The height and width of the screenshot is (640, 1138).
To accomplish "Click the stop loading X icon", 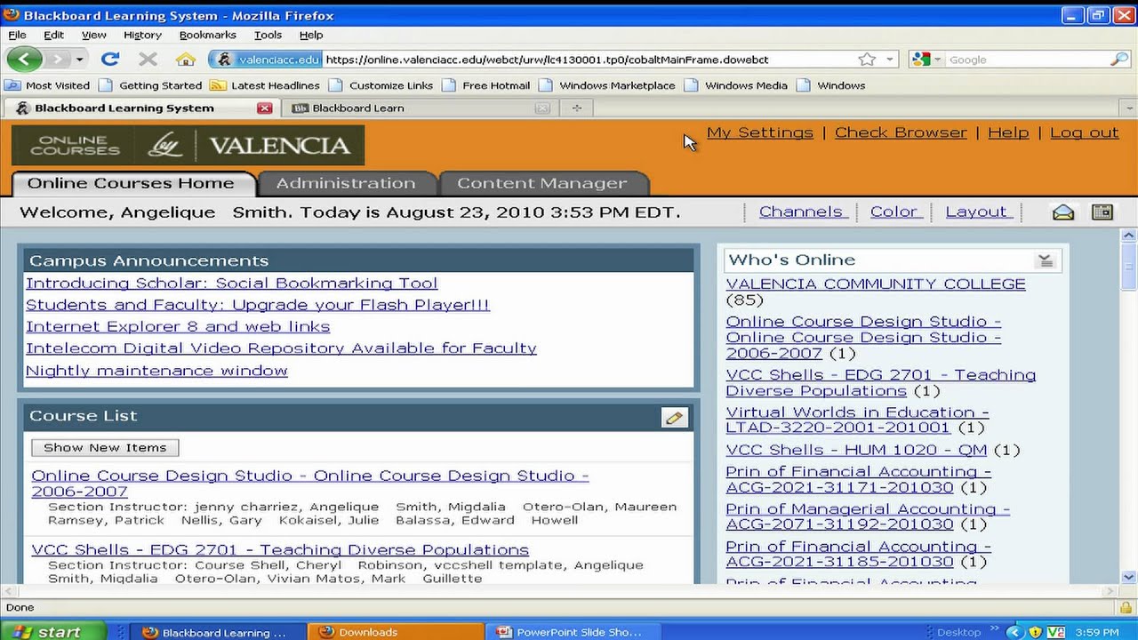I will [148, 60].
